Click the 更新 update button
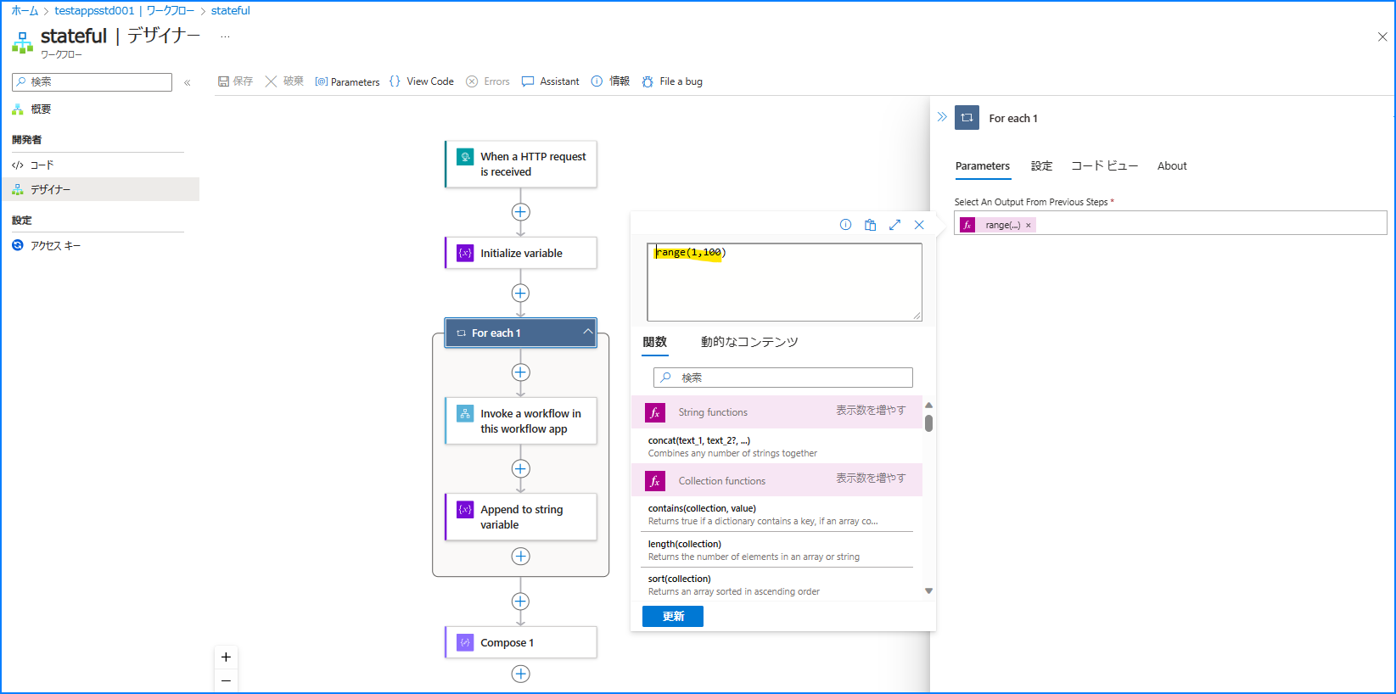The image size is (1396, 694). click(673, 617)
